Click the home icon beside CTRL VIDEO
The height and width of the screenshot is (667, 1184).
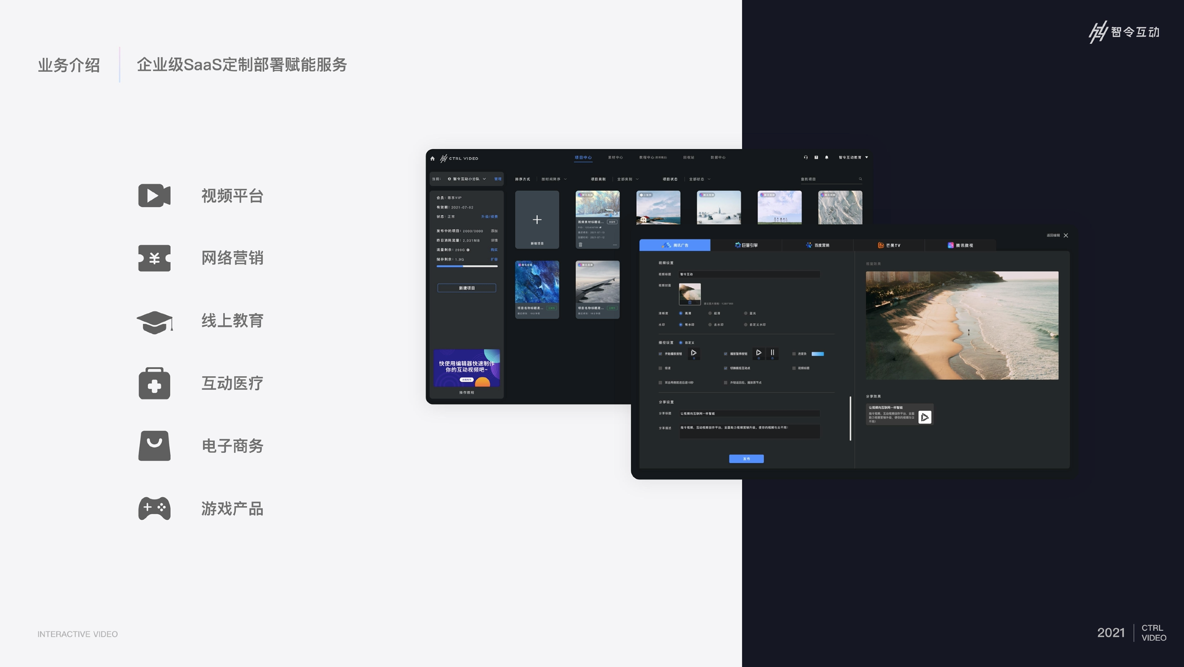pos(433,159)
